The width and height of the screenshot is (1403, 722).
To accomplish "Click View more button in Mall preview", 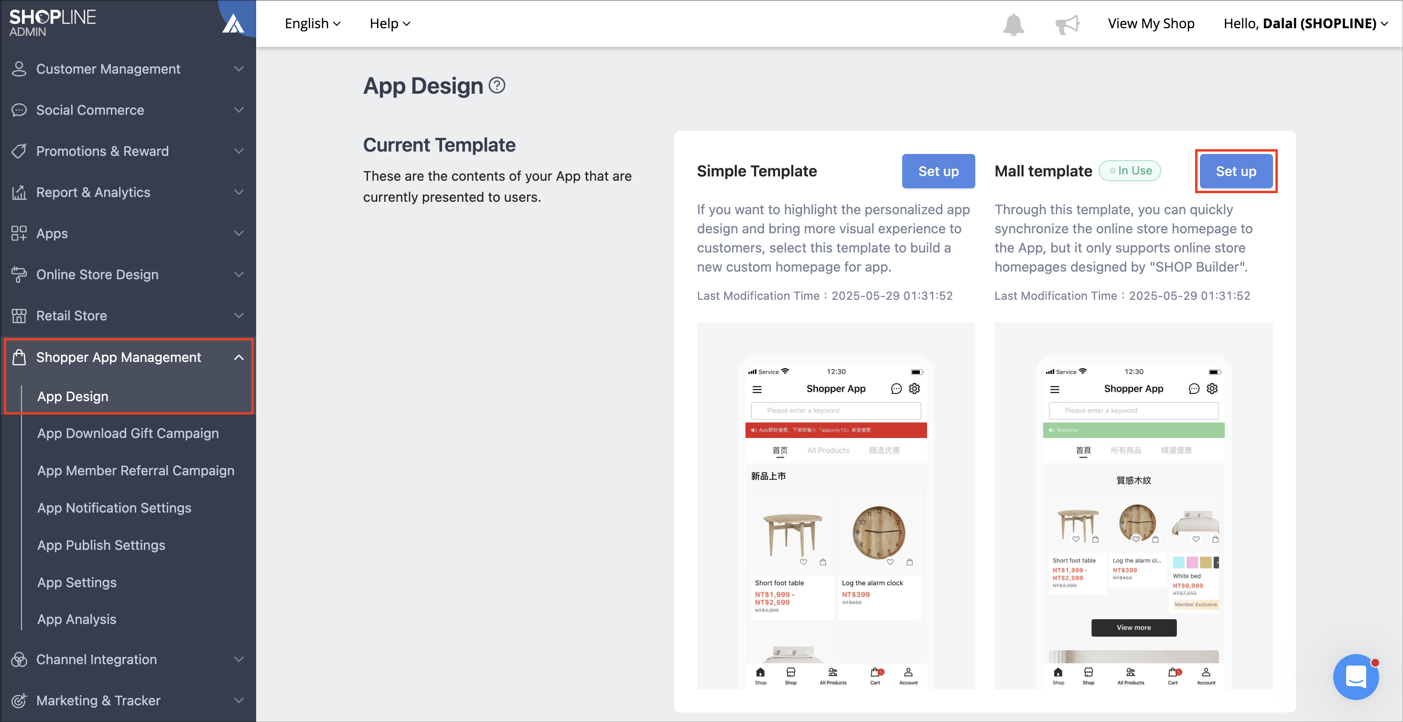I will (1133, 628).
